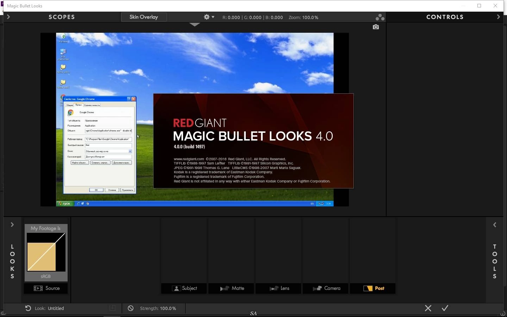Select the Lens stage tab
507x317 pixels.
pyautogui.click(x=278, y=288)
